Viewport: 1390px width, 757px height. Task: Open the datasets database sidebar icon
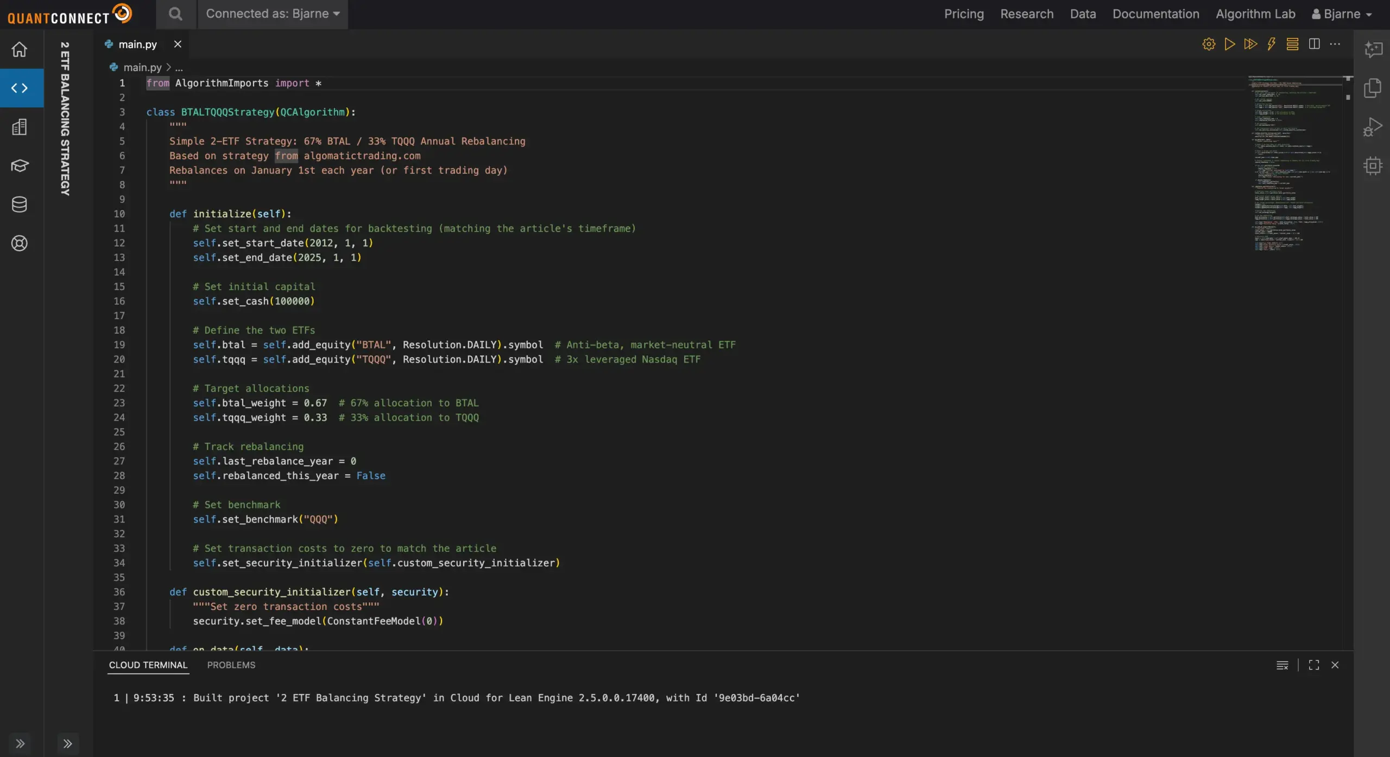(20, 205)
